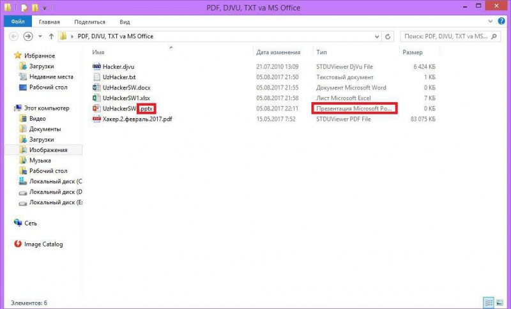Open Загрузки under Этот компьютер
Image resolution: width=511 pixels, height=309 pixels.
tap(42, 139)
